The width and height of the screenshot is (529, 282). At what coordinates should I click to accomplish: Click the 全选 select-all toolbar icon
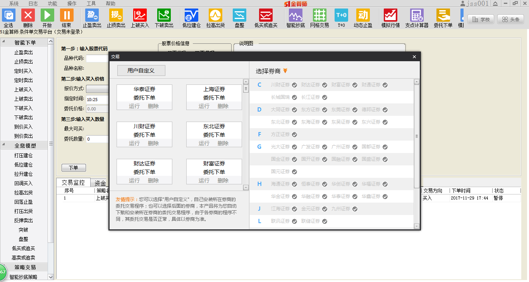pos(9,15)
